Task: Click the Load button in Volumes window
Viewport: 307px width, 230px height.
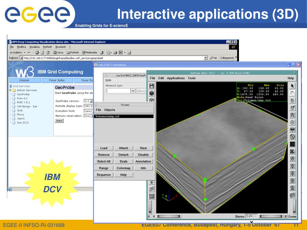Action: pyautogui.click(x=104, y=148)
